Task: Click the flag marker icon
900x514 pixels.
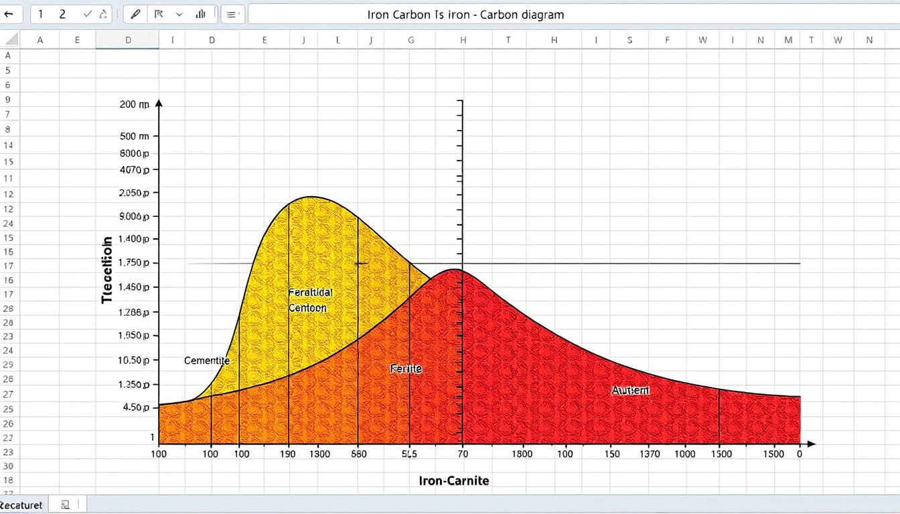Action: point(158,14)
